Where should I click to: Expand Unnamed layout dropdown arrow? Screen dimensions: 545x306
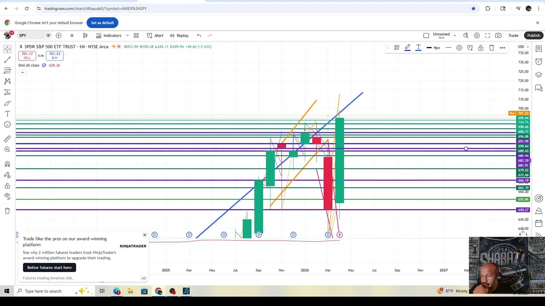coord(454,35)
